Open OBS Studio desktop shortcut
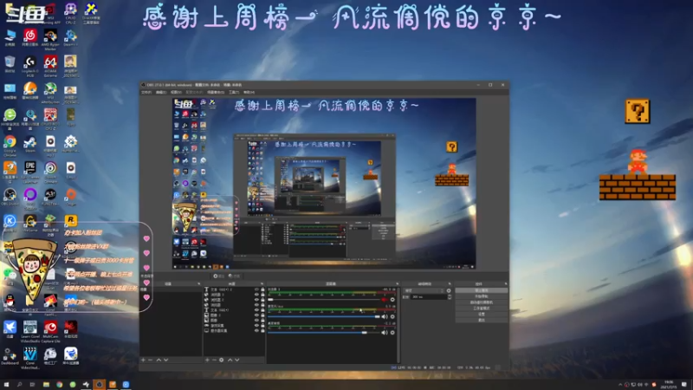The width and height of the screenshot is (693, 390). 10,198
